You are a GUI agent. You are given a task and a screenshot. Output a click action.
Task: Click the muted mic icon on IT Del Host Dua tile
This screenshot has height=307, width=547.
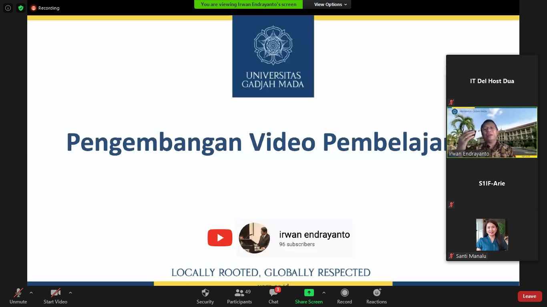point(451,102)
